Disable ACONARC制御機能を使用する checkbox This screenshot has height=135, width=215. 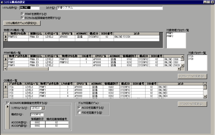(x=8, y=103)
